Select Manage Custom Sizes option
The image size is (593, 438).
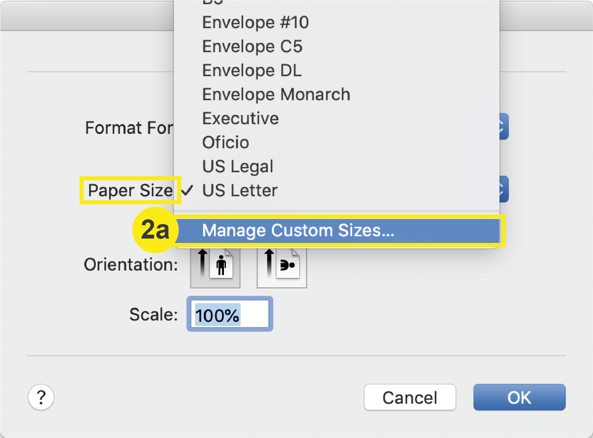299,230
